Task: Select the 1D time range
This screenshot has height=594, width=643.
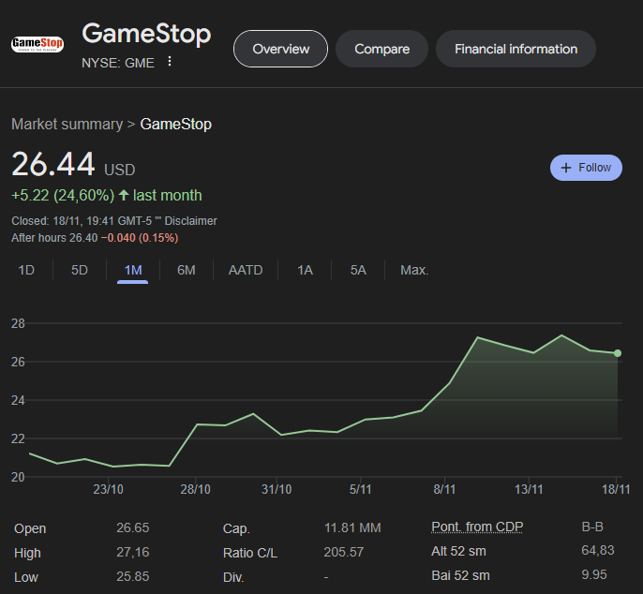Action: coord(26,270)
